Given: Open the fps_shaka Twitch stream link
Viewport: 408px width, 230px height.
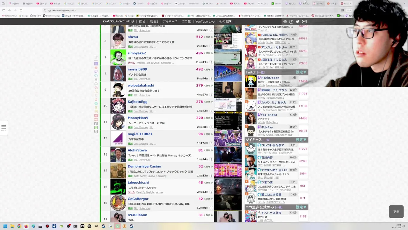Looking at the screenshot, I should pos(269,115).
